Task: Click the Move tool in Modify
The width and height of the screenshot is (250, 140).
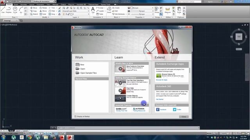Action: pos(34,8)
